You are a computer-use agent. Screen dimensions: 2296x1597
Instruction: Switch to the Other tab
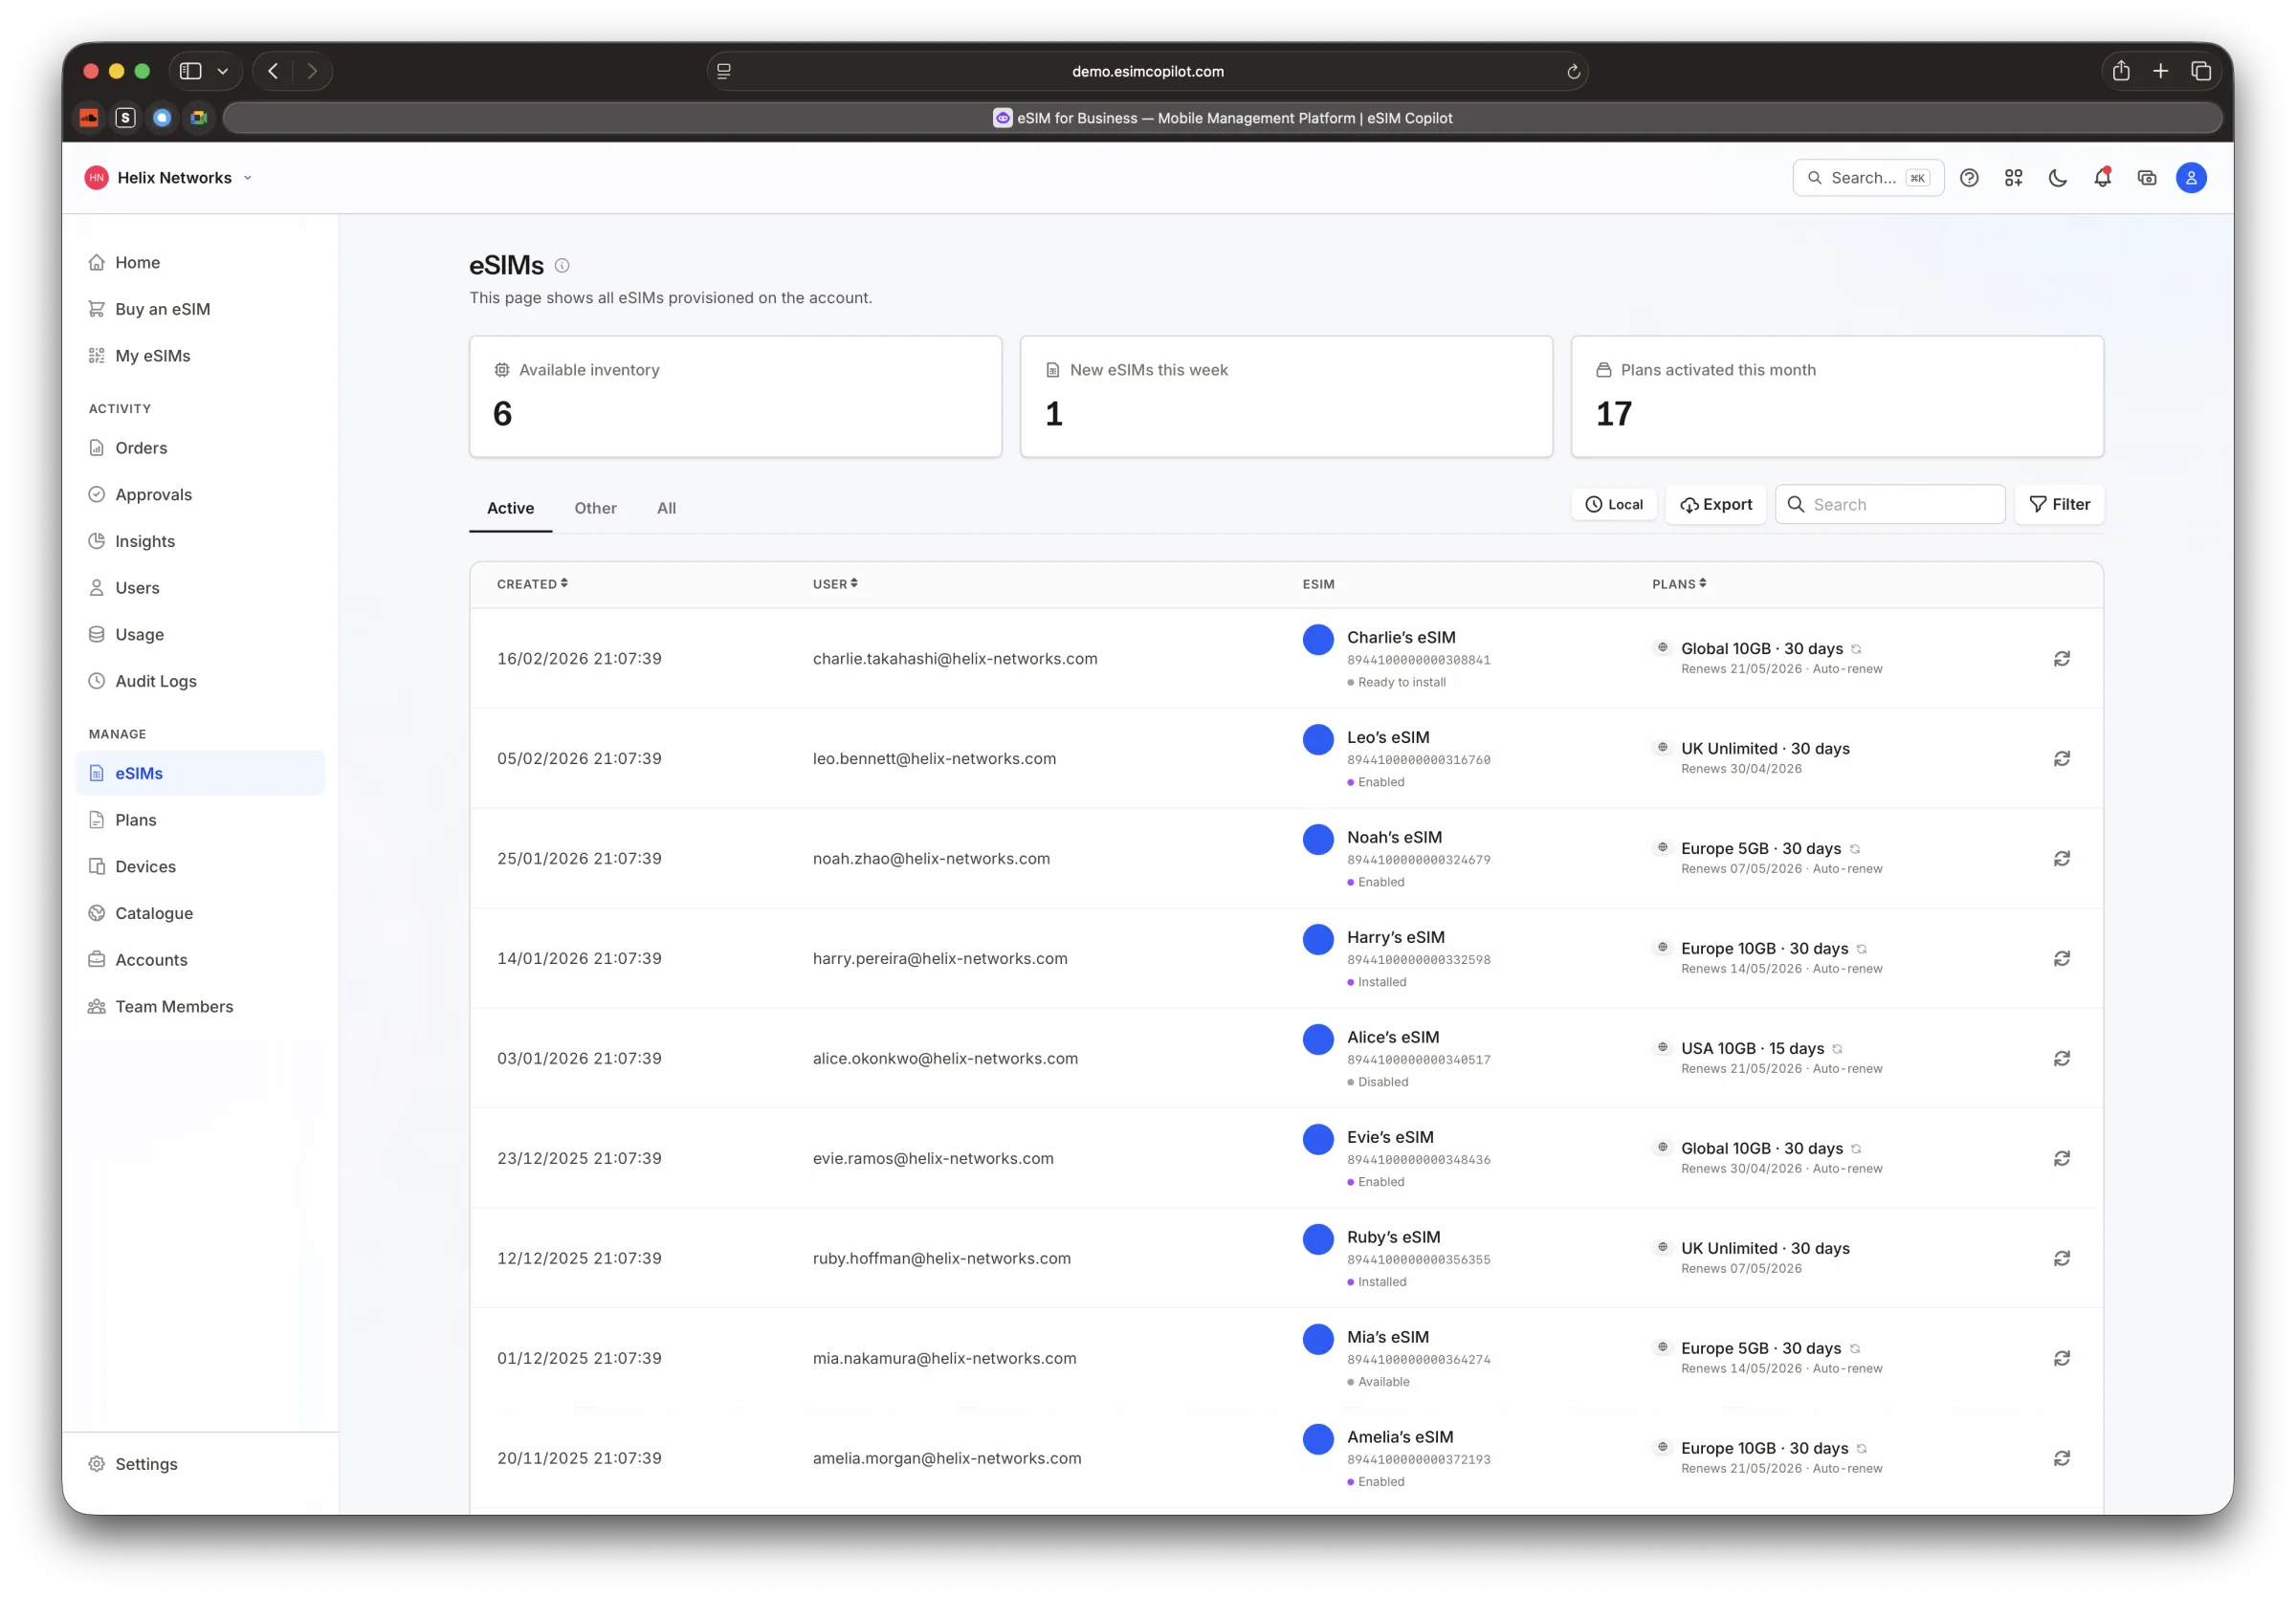pyautogui.click(x=595, y=508)
